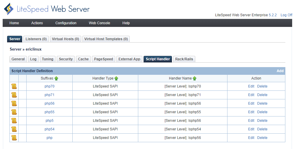Screen dimensions: 296x149
Task: Sort by Handler Type using green arrow
Action: [x=116, y=78]
